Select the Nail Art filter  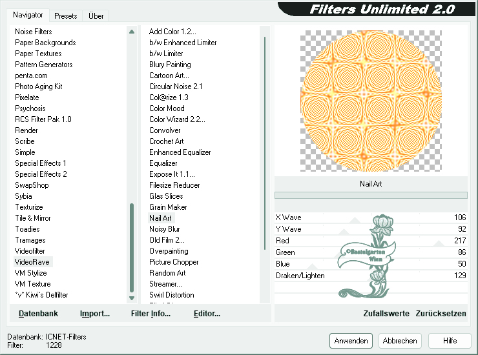tap(160, 218)
